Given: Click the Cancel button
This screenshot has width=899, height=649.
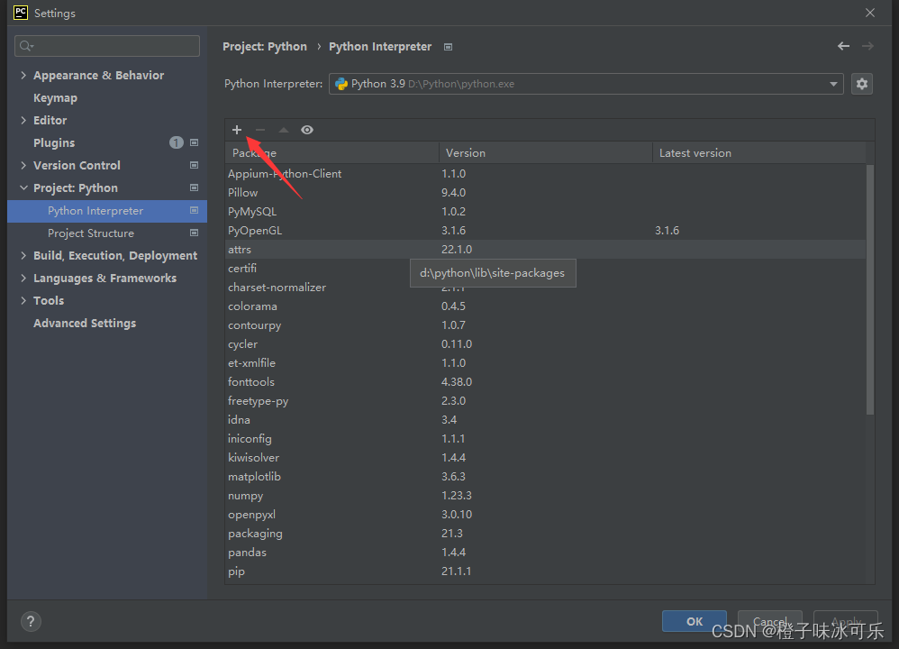Looking at the screenshot, I should [x=769, y=621].
